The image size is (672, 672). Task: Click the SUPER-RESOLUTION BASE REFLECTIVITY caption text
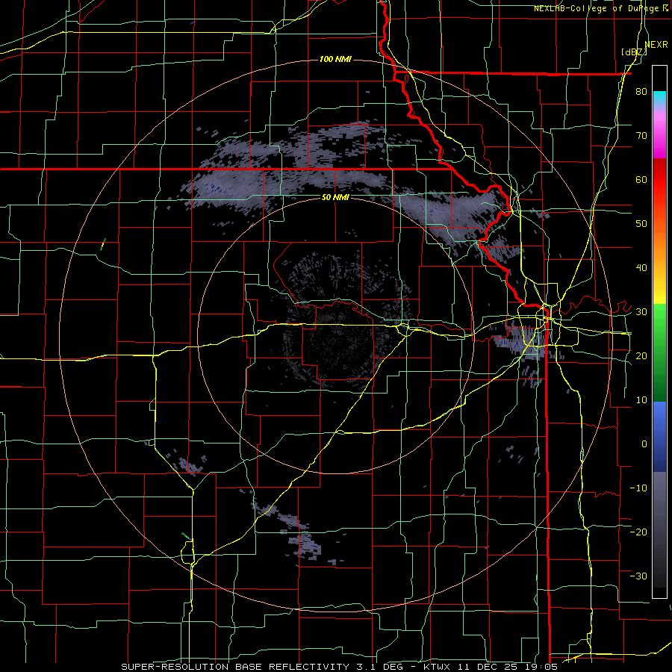[x=235, y=667]
